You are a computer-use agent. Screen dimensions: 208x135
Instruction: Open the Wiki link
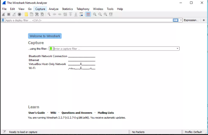click(x=53, y=113)
